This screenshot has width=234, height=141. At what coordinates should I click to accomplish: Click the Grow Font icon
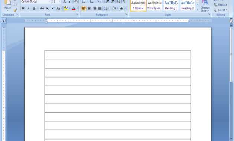coord(65,1)
